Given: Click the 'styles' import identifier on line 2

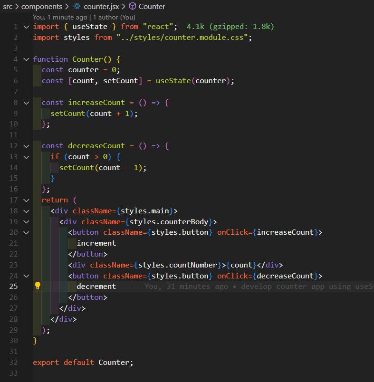Looking at the screenshot, I should (77, 38).
